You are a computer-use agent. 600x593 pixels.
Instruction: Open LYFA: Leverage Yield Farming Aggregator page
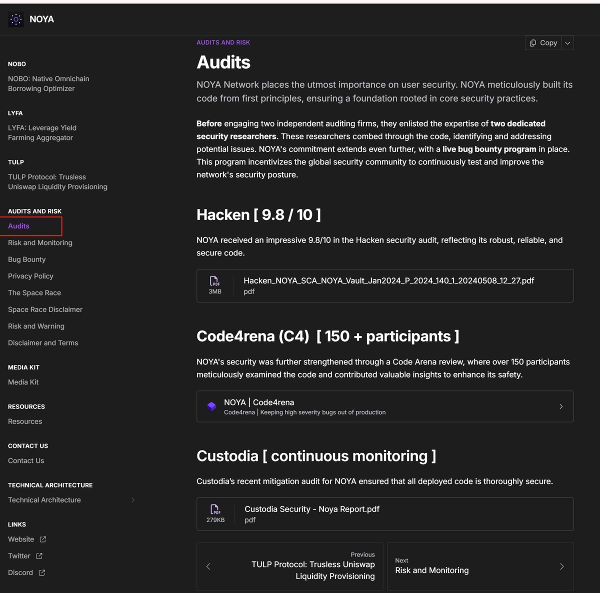click(42, 132)
